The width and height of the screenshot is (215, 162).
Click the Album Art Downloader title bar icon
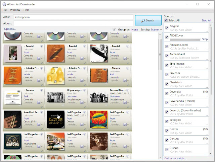[4, 4]
